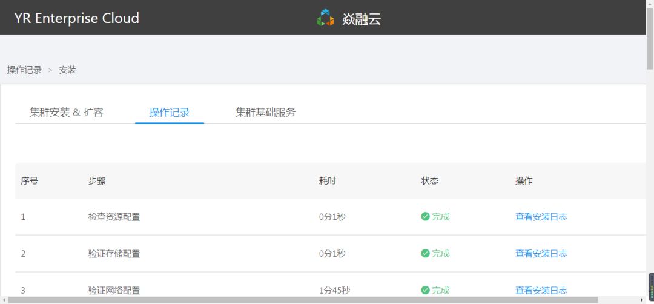Click the horizontal scrollbar thumb
The width and height of the screenshot is (654, 304).
pos(303,300)
